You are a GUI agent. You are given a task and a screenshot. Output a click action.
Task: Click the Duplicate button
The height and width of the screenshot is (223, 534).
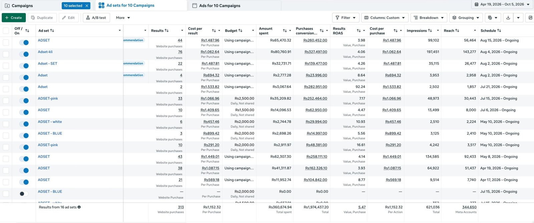coord(42,18)
